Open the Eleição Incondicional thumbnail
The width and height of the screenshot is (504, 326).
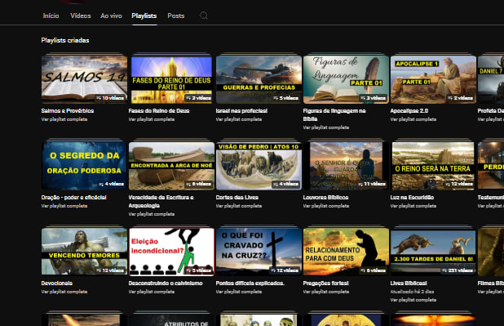[171, 252]
